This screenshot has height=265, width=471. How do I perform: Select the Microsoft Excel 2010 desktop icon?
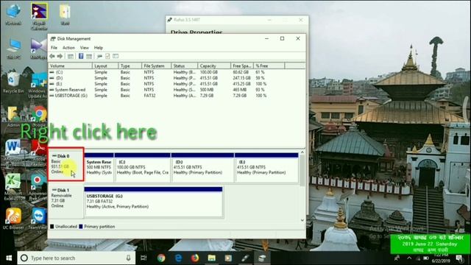click(13, 186)
